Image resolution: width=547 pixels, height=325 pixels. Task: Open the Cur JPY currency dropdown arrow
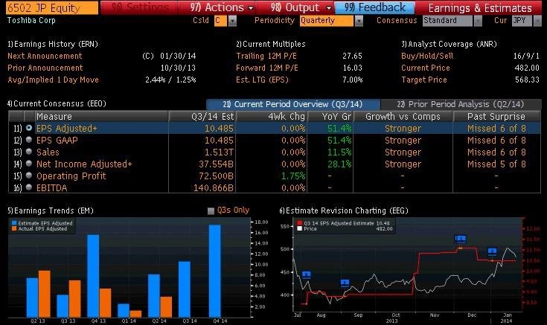click(x=537, y=21)
